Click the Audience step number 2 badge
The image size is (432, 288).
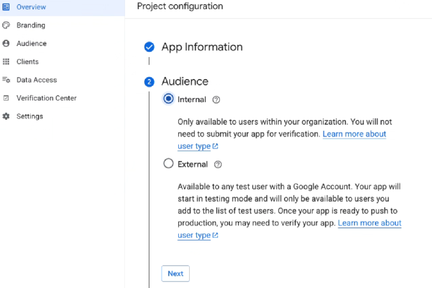click(149, 82)
